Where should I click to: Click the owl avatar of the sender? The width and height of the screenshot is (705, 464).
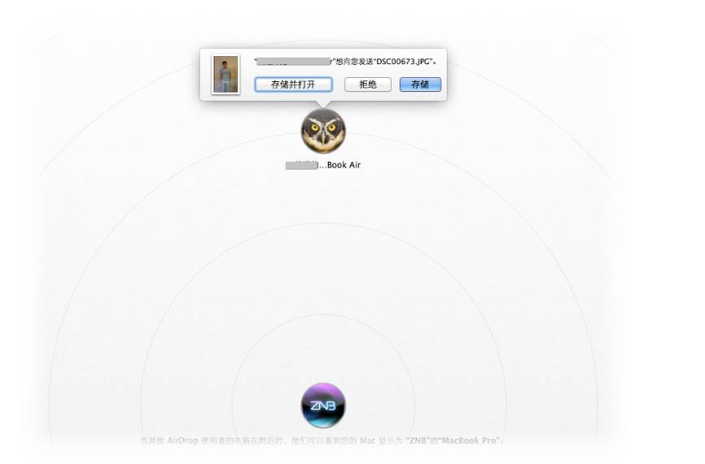point(323,131)
